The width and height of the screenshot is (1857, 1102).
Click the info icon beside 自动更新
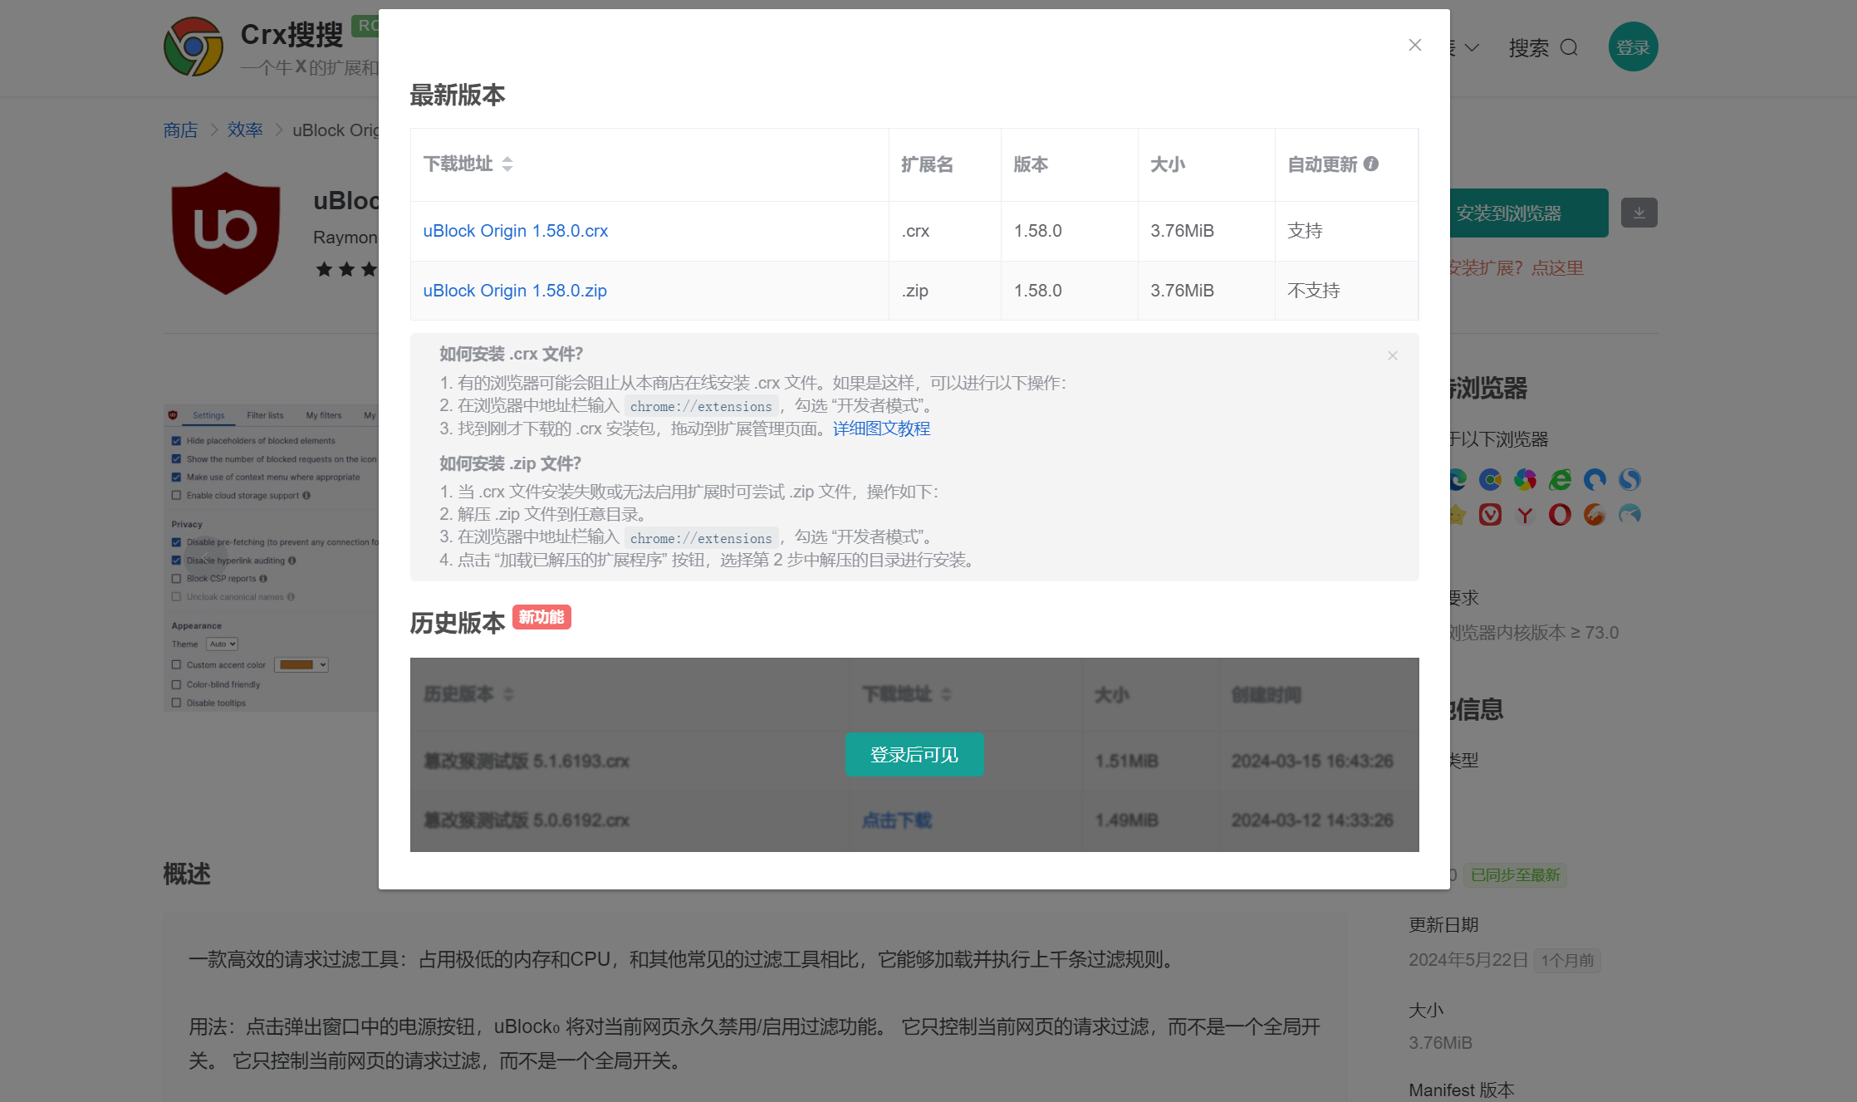click(1371, 164)
